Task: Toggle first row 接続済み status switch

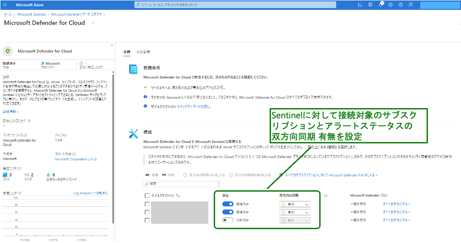Action: [x=228, y=204]
